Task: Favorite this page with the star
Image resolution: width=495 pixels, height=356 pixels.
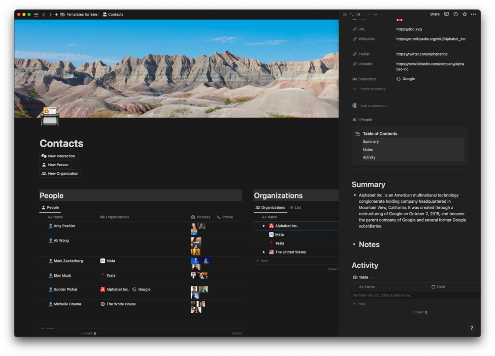Action: point(464,14)
